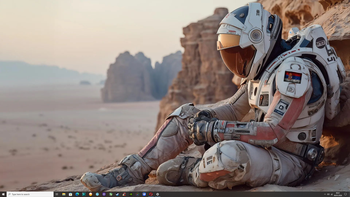Click the taskbar search field
The image size is (350, 197).
click(x=30, y=194)
